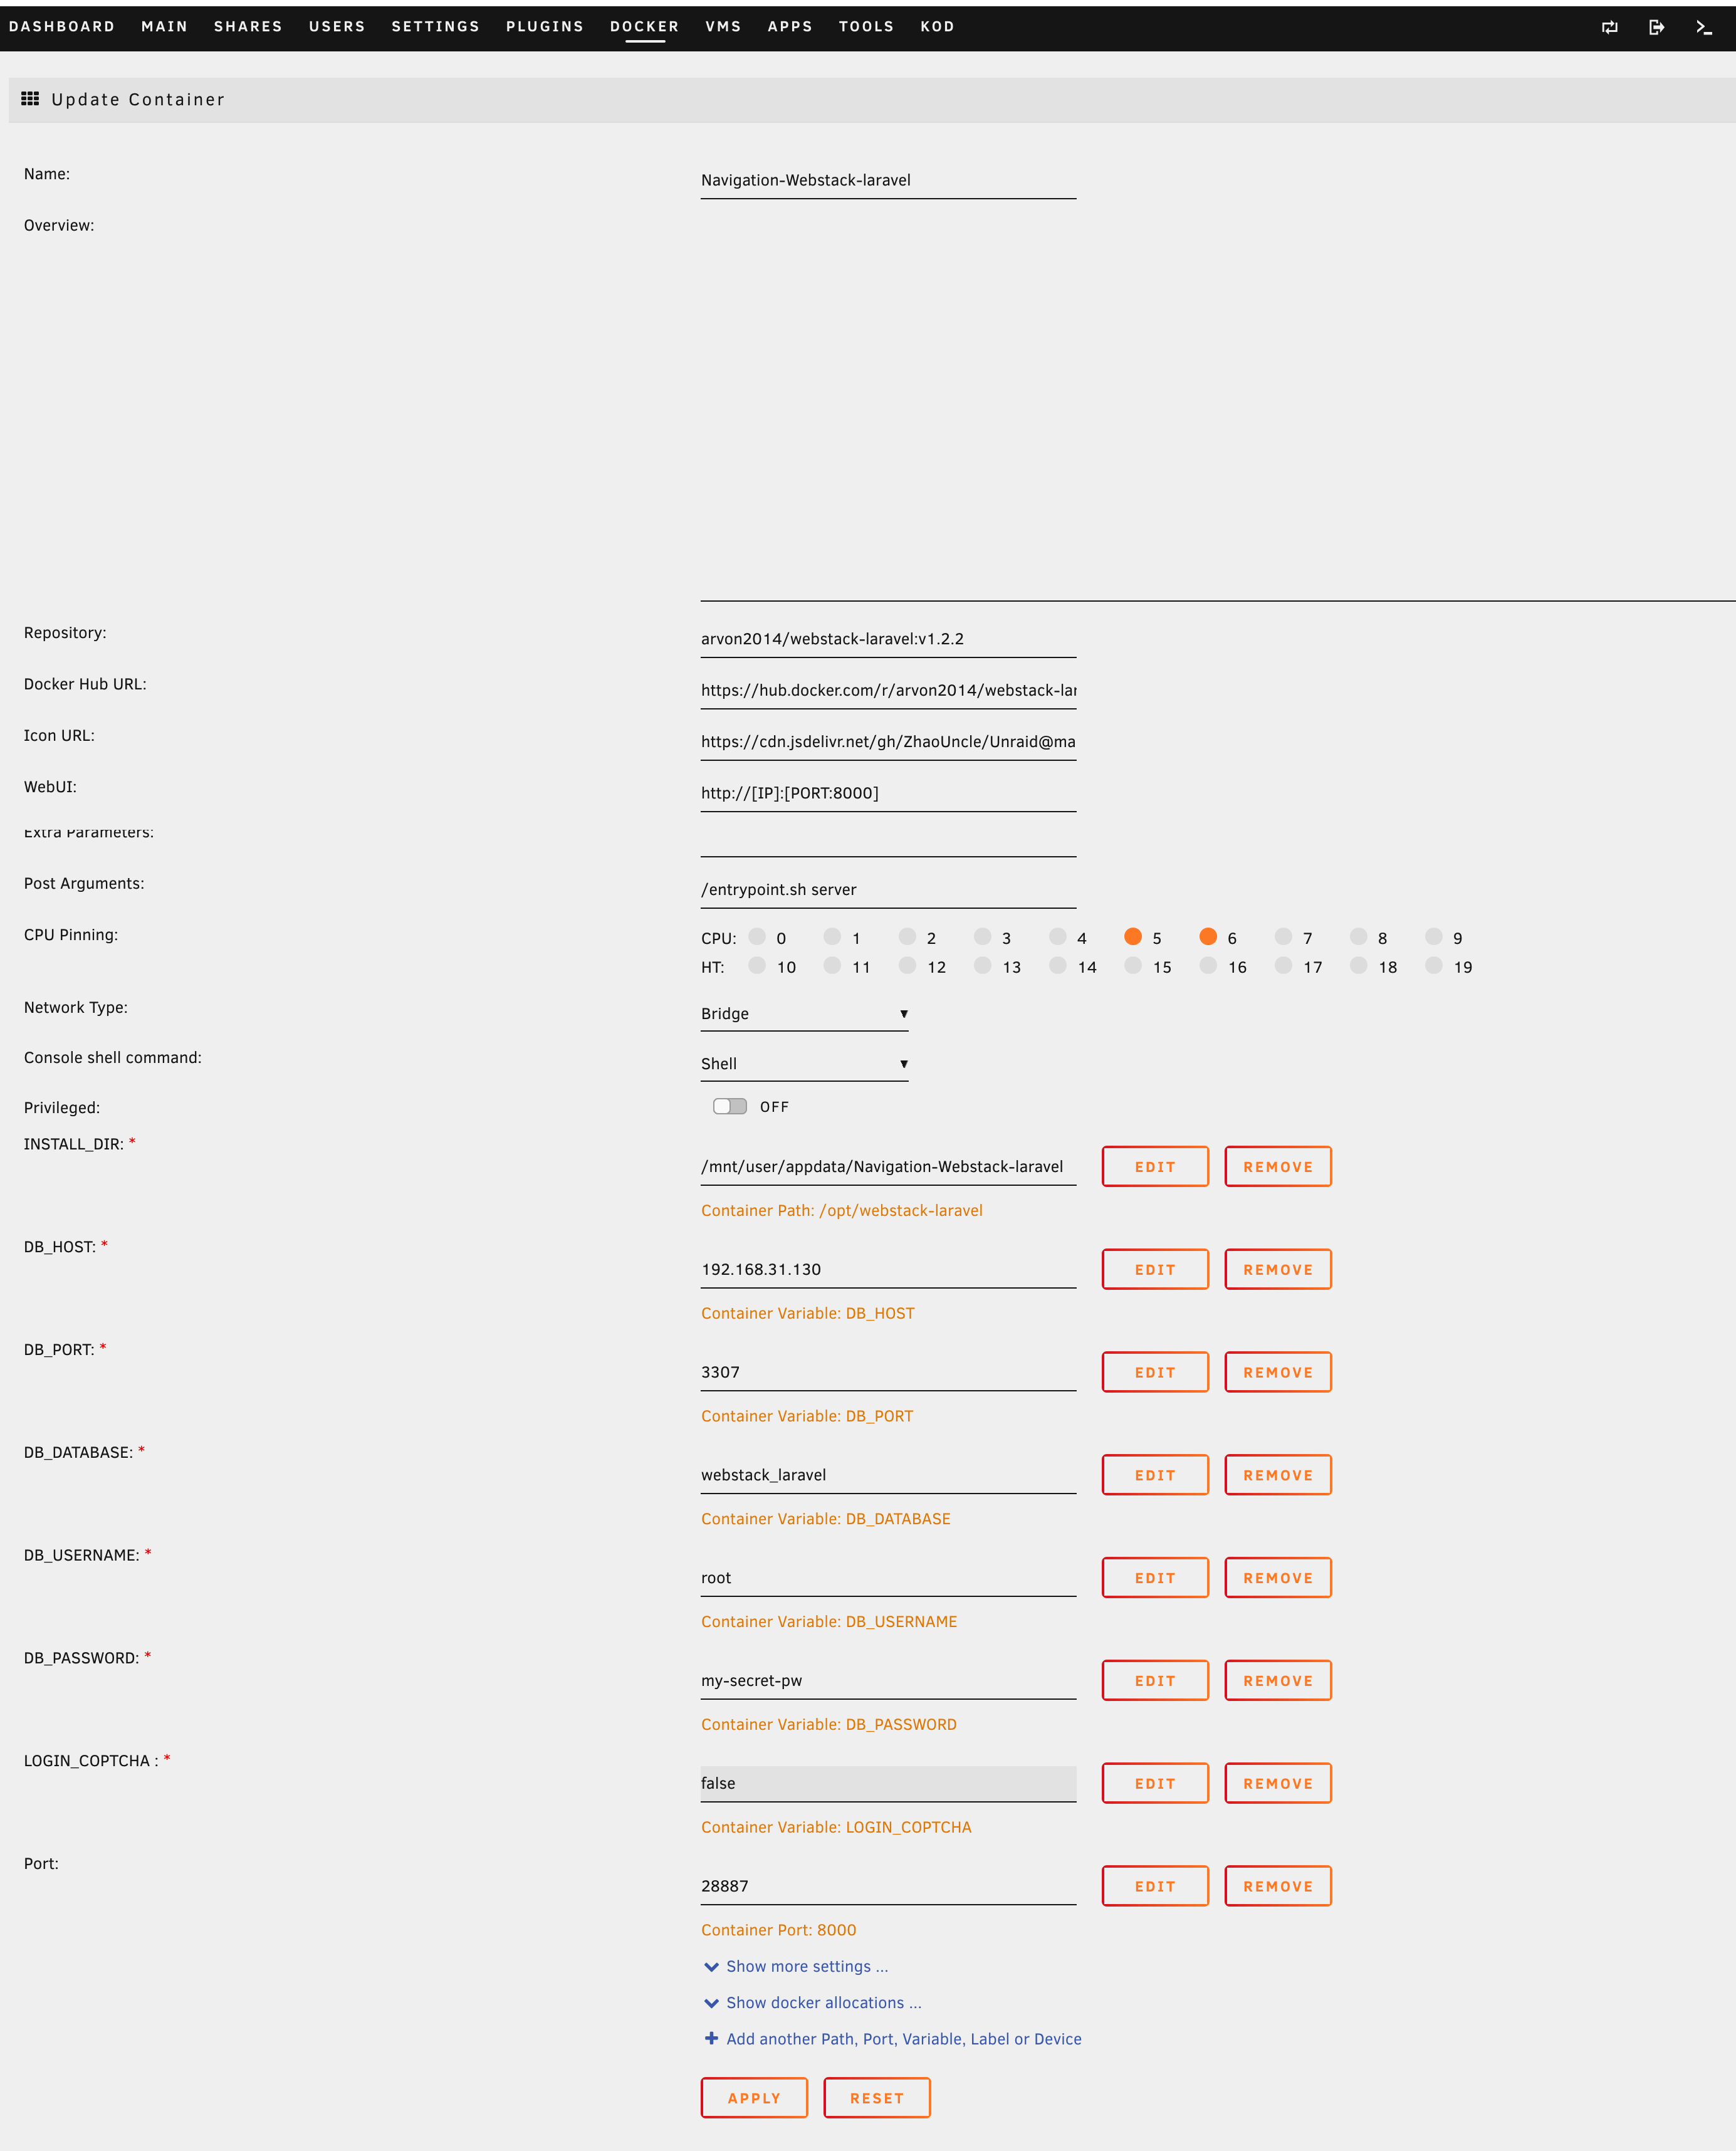Image resolution: width=1736 pixels, height=2151 pixels.
Task: Open the SETTINGS menu item
Action: [435, 27]
